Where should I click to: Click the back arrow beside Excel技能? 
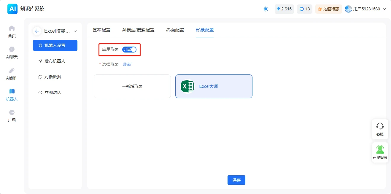[37, 31]
